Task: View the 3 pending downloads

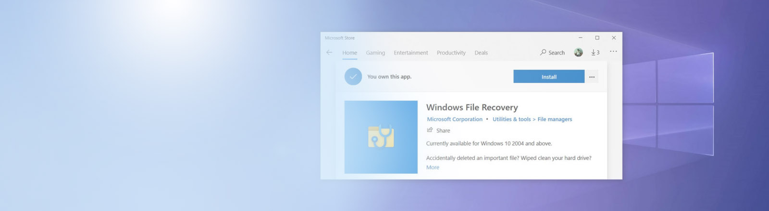Action: pos(595,53)
